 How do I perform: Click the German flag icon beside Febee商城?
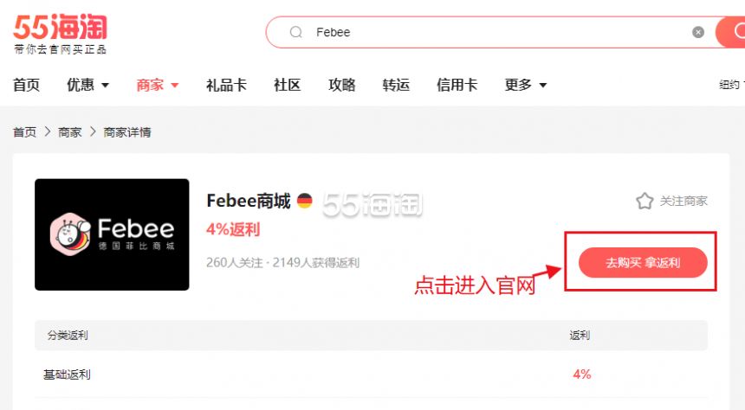305,201
